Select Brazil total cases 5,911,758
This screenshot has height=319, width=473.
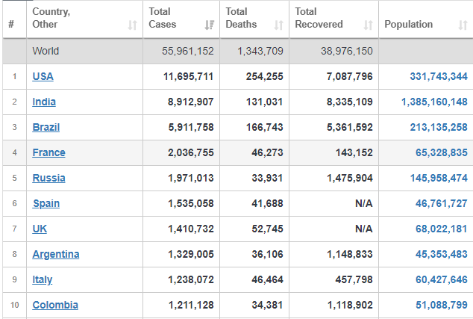191,127
